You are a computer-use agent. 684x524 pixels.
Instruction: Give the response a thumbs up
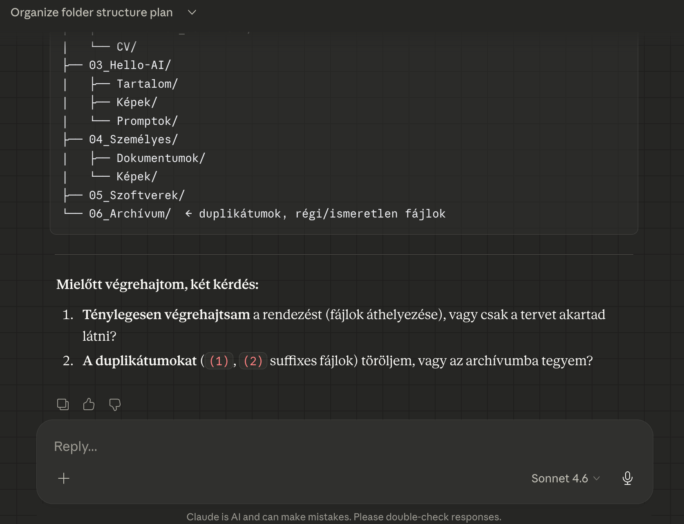pos(89,404)
